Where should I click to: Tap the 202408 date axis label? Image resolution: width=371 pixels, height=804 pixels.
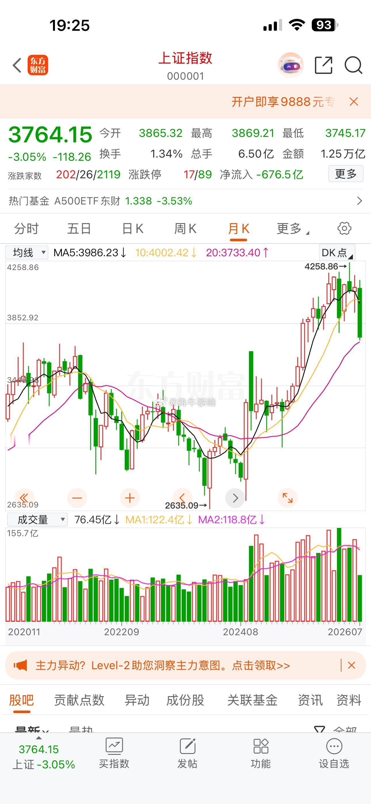(x=240, y=632)
